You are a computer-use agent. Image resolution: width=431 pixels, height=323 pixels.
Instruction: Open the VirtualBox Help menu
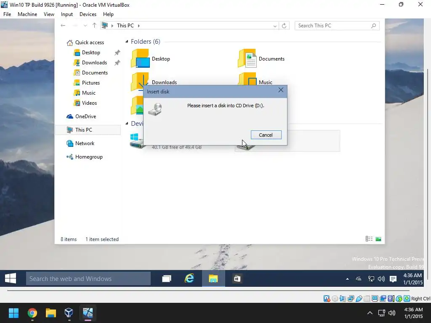point(108,14)
